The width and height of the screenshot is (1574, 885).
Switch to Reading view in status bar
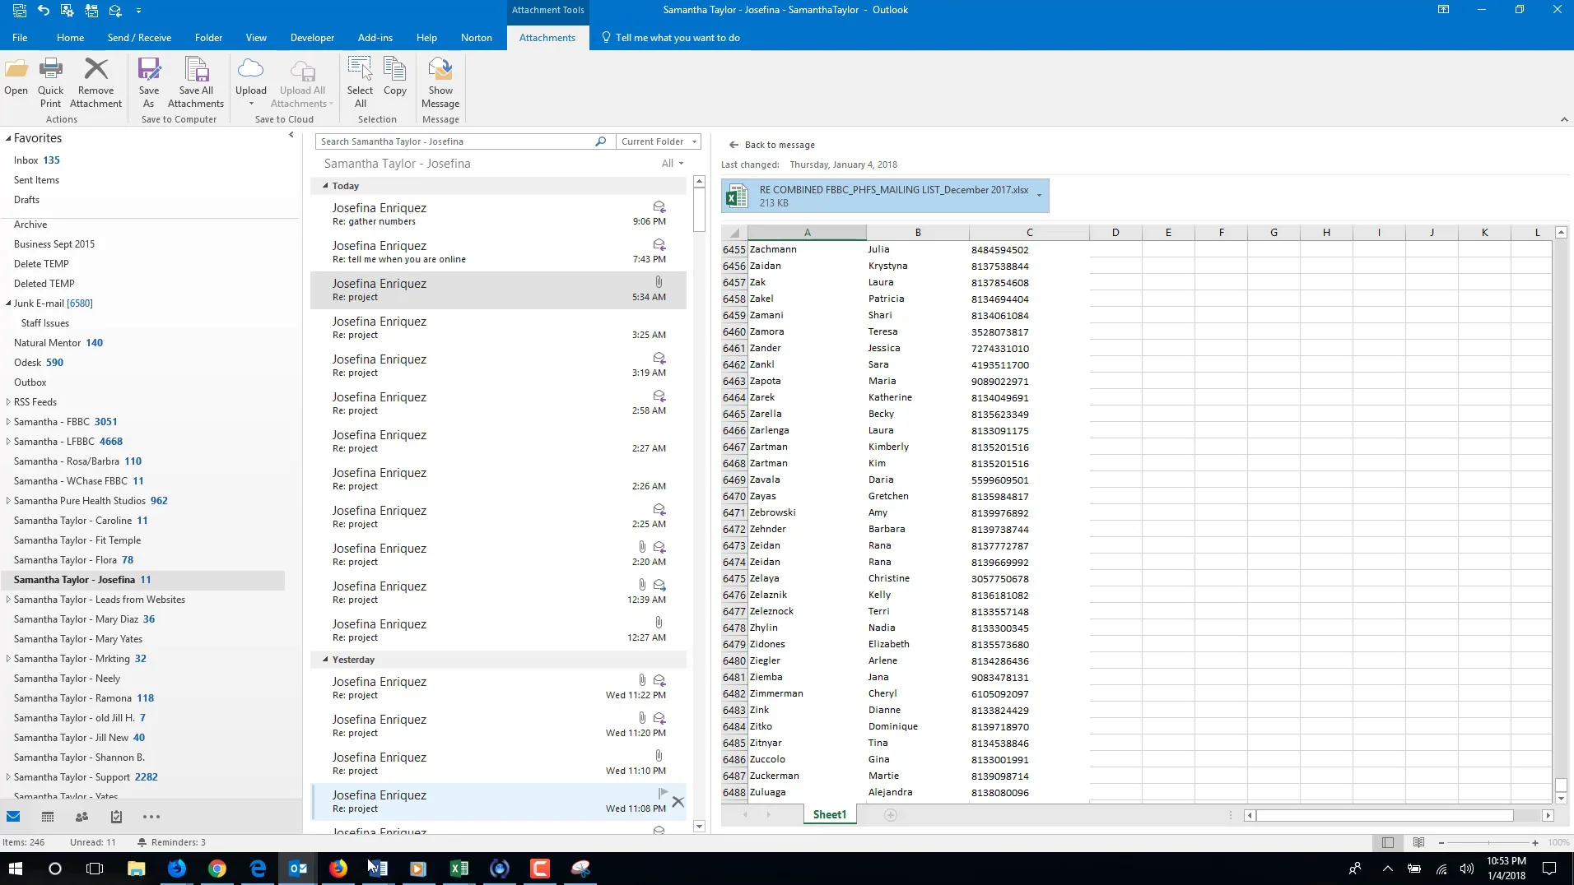tap(1418, 842)
